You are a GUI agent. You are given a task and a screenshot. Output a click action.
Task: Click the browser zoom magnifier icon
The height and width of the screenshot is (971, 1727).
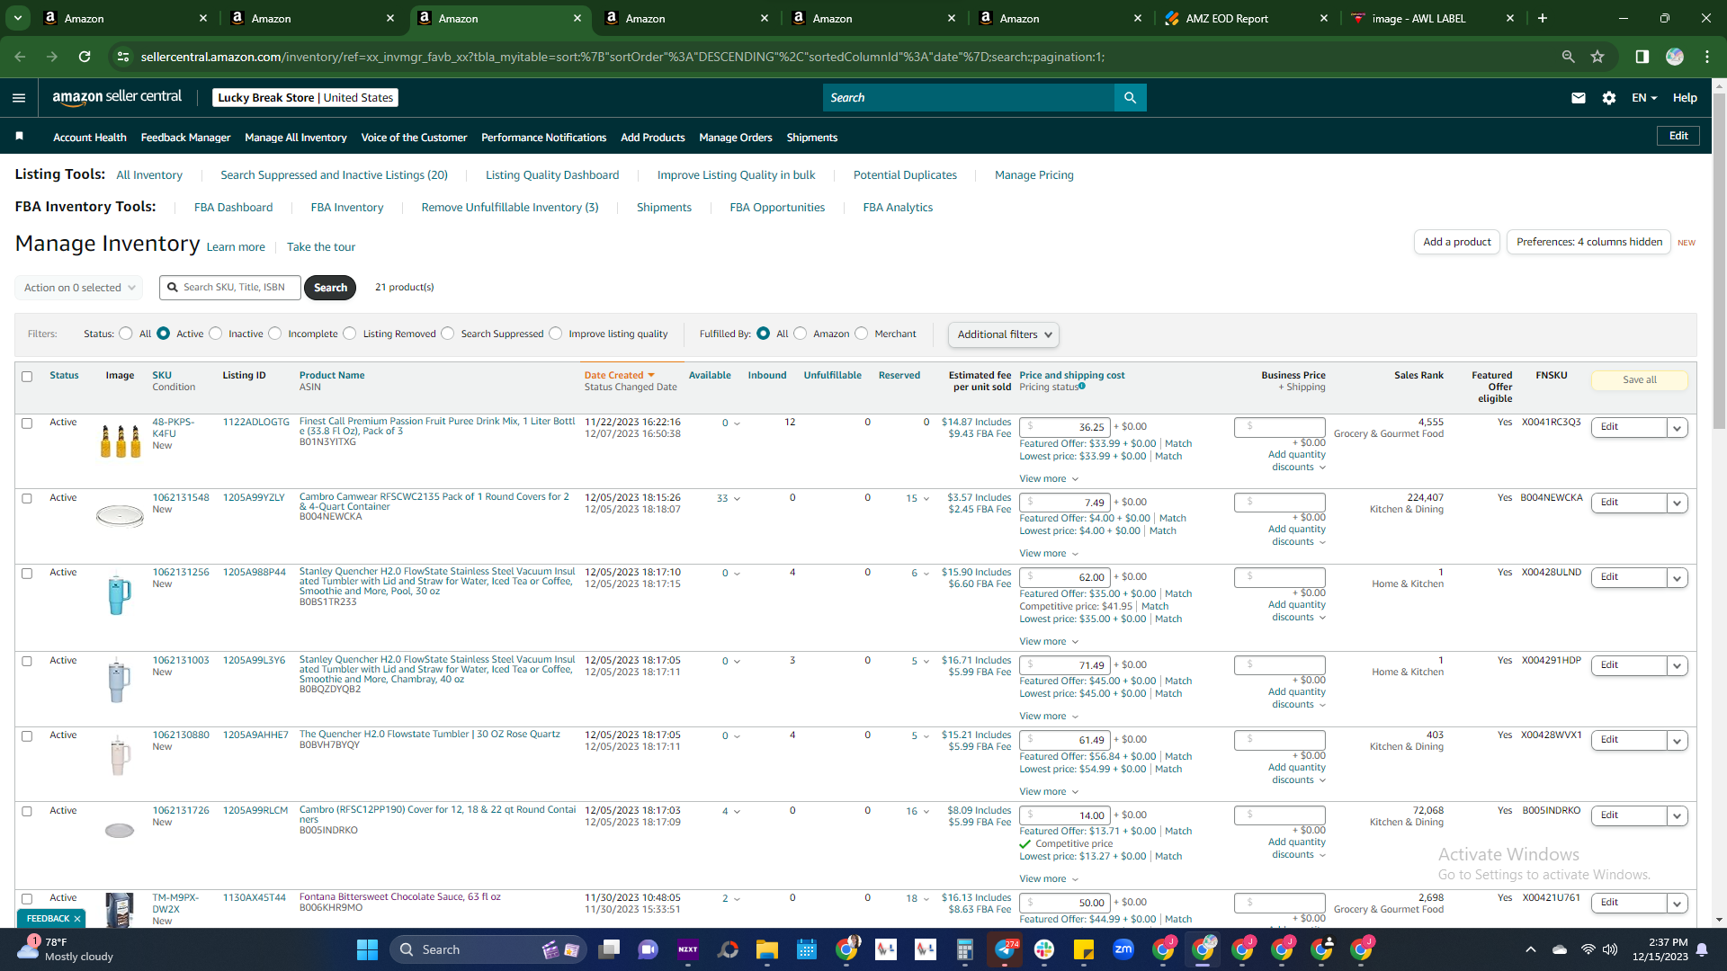[1568, 57]
